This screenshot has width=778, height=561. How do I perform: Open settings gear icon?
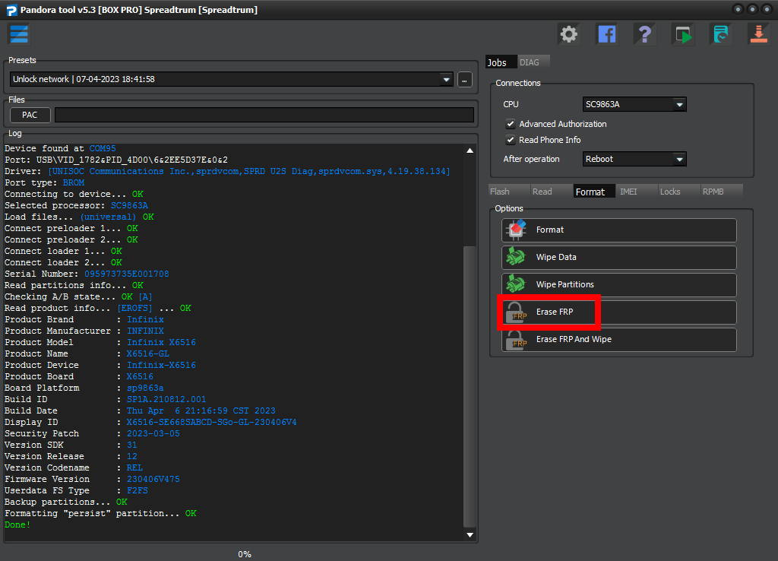(x=568, y=34)
